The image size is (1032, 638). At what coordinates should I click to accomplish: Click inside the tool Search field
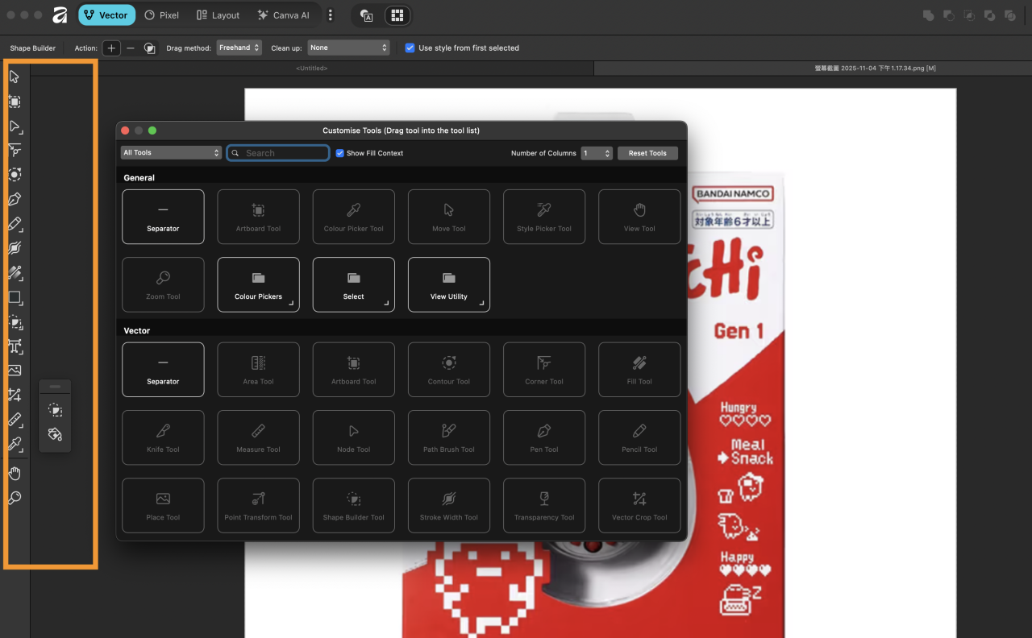[278, 152]
